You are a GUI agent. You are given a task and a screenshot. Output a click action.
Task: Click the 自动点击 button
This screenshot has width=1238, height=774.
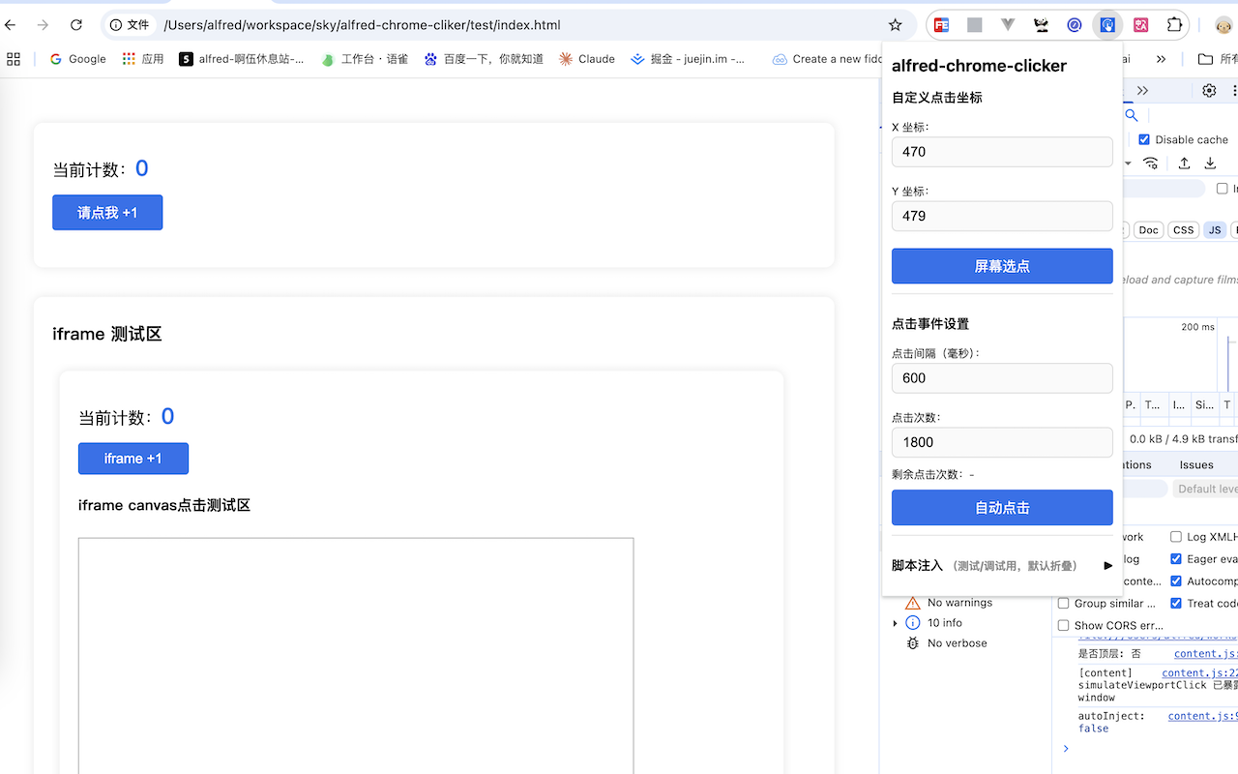click(1002, 508)
